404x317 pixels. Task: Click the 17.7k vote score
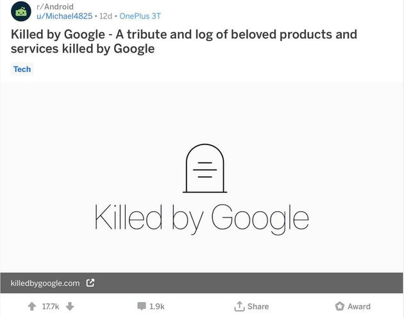pos(51,307)
